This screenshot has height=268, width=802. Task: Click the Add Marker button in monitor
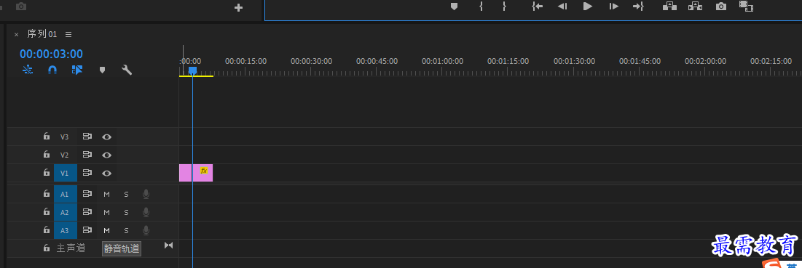(x=454, y=6)
